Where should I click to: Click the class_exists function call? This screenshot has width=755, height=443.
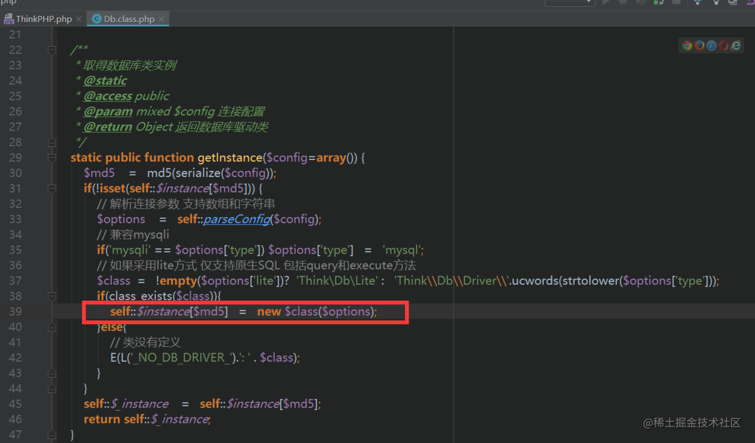click(x=141, y=296)
